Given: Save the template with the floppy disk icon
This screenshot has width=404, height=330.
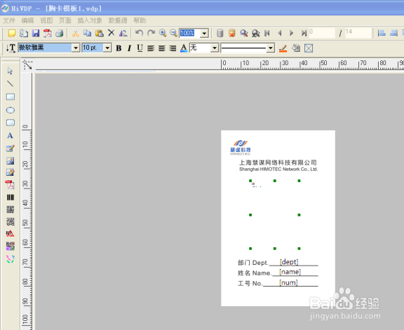Looking at the screenshot, I should [36, 33].
